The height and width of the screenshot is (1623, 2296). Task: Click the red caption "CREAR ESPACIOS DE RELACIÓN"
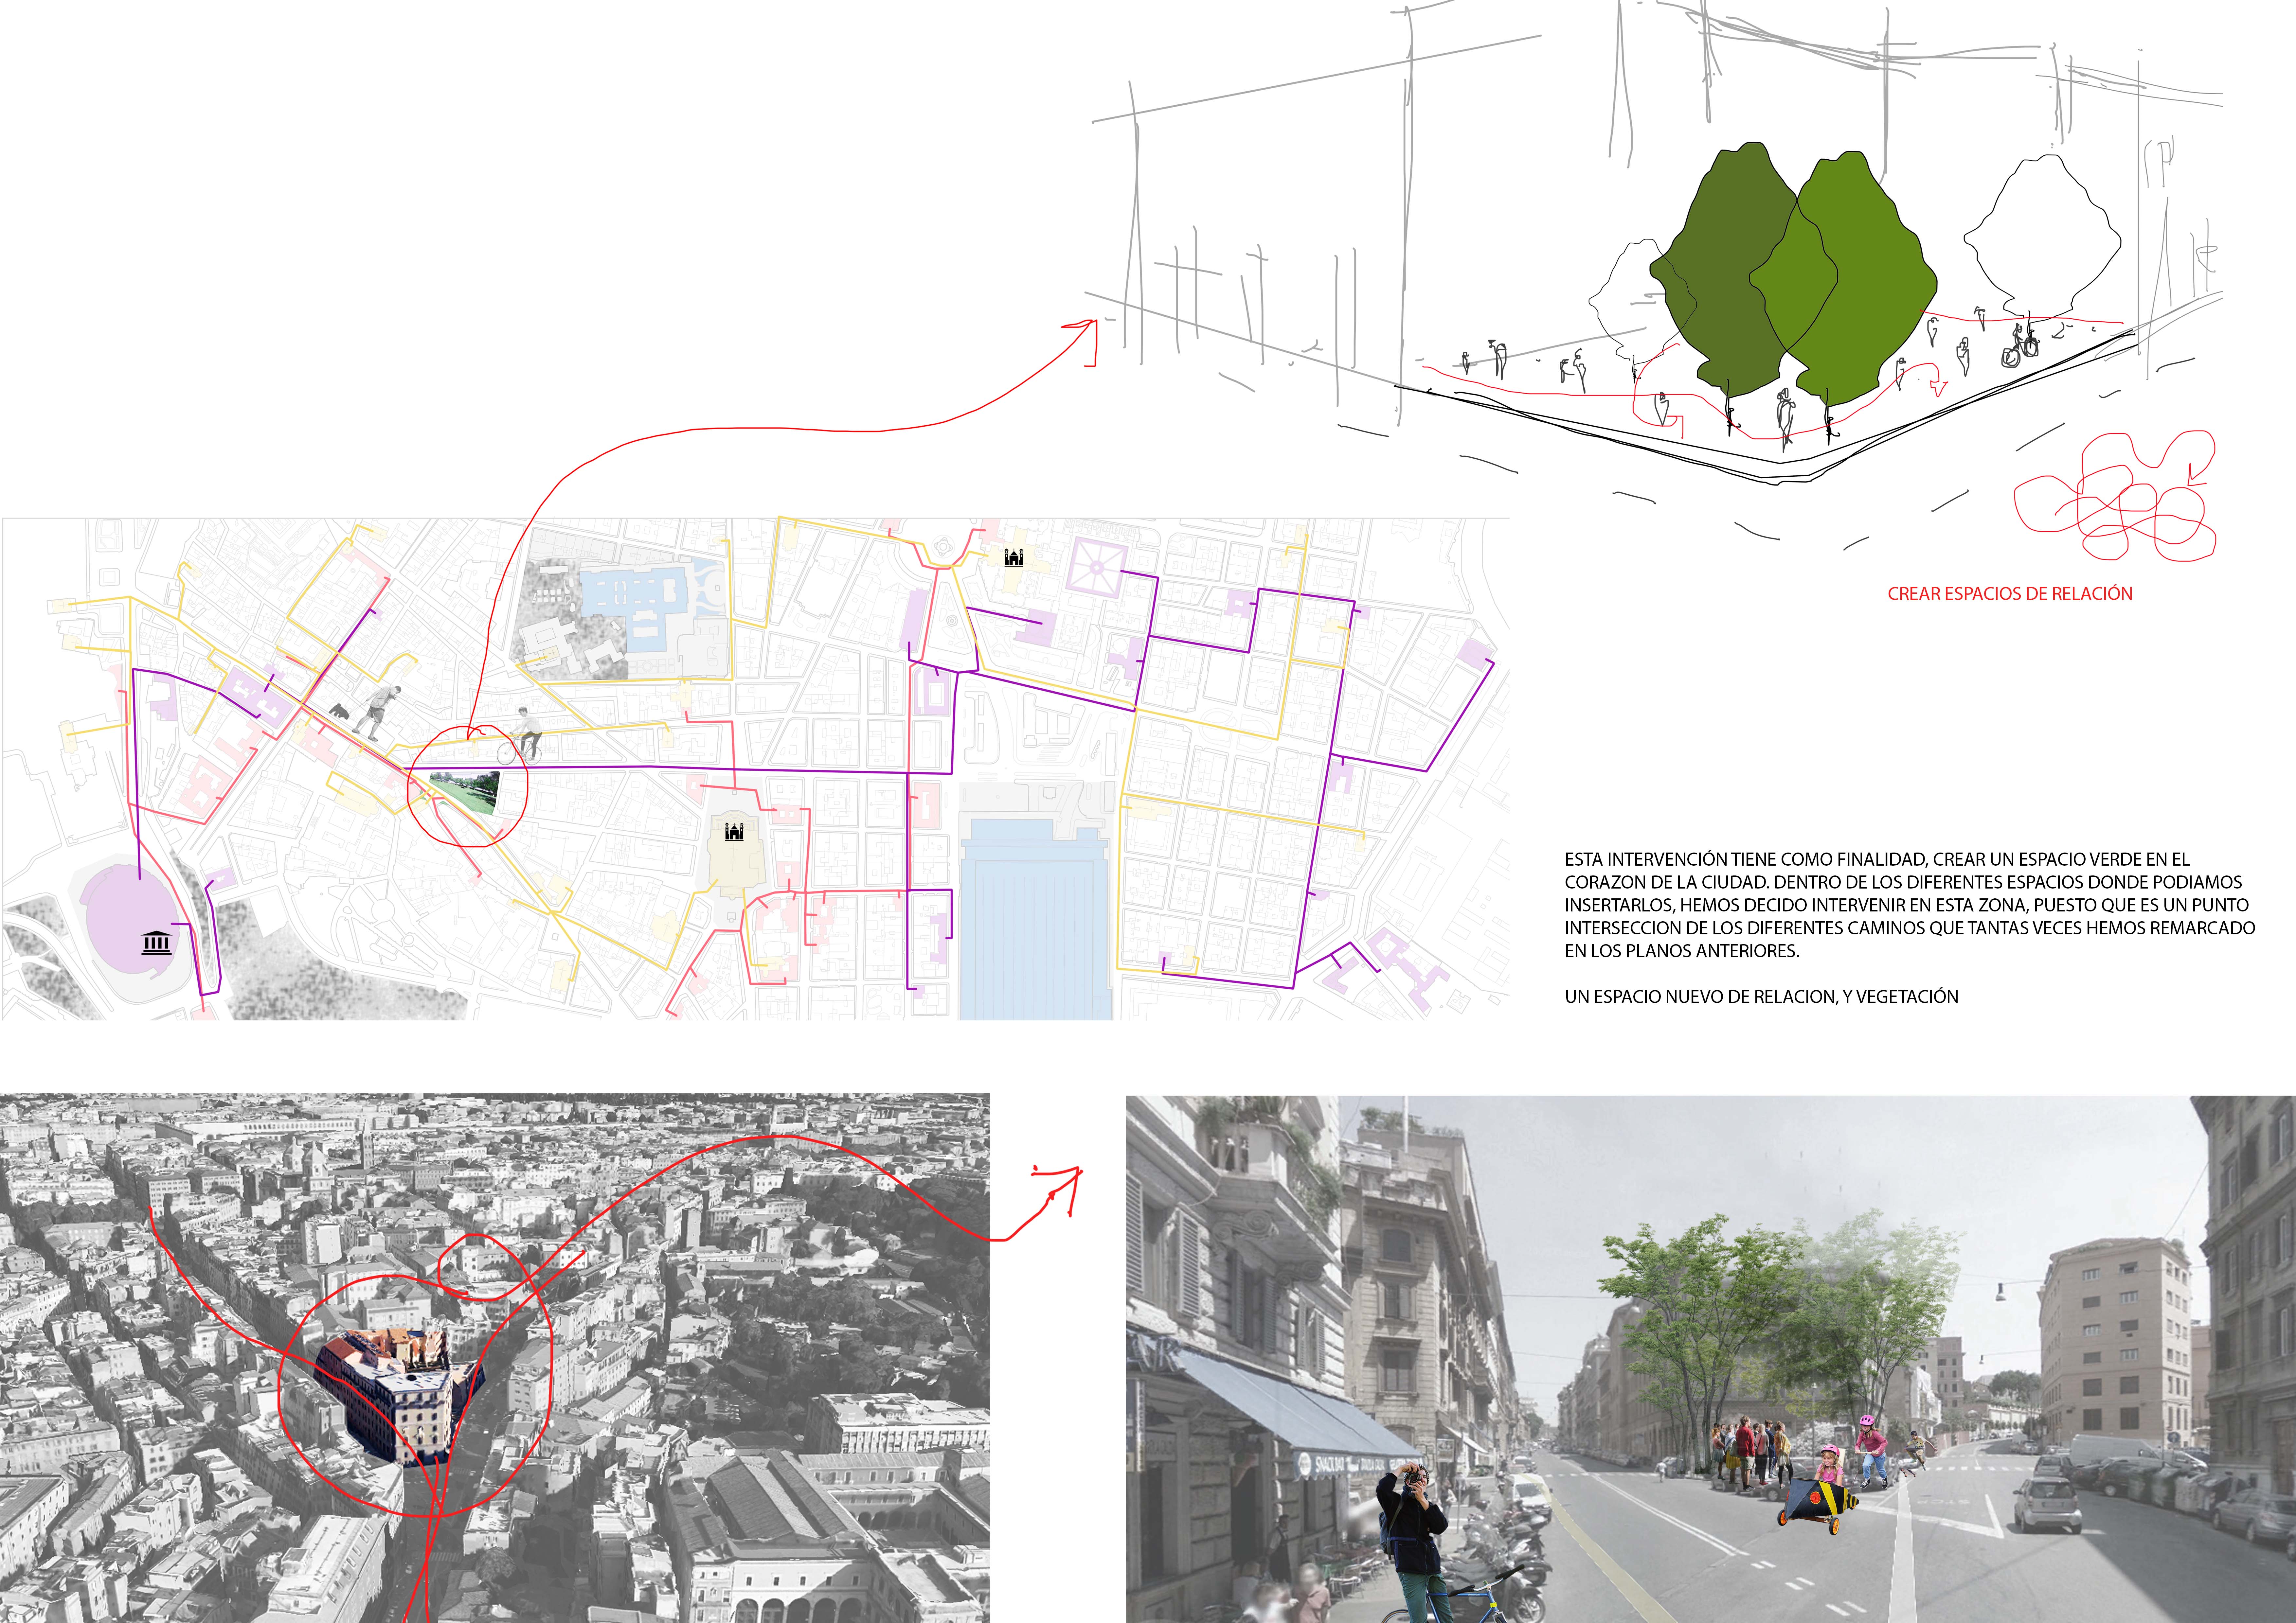coord(2010,594)
